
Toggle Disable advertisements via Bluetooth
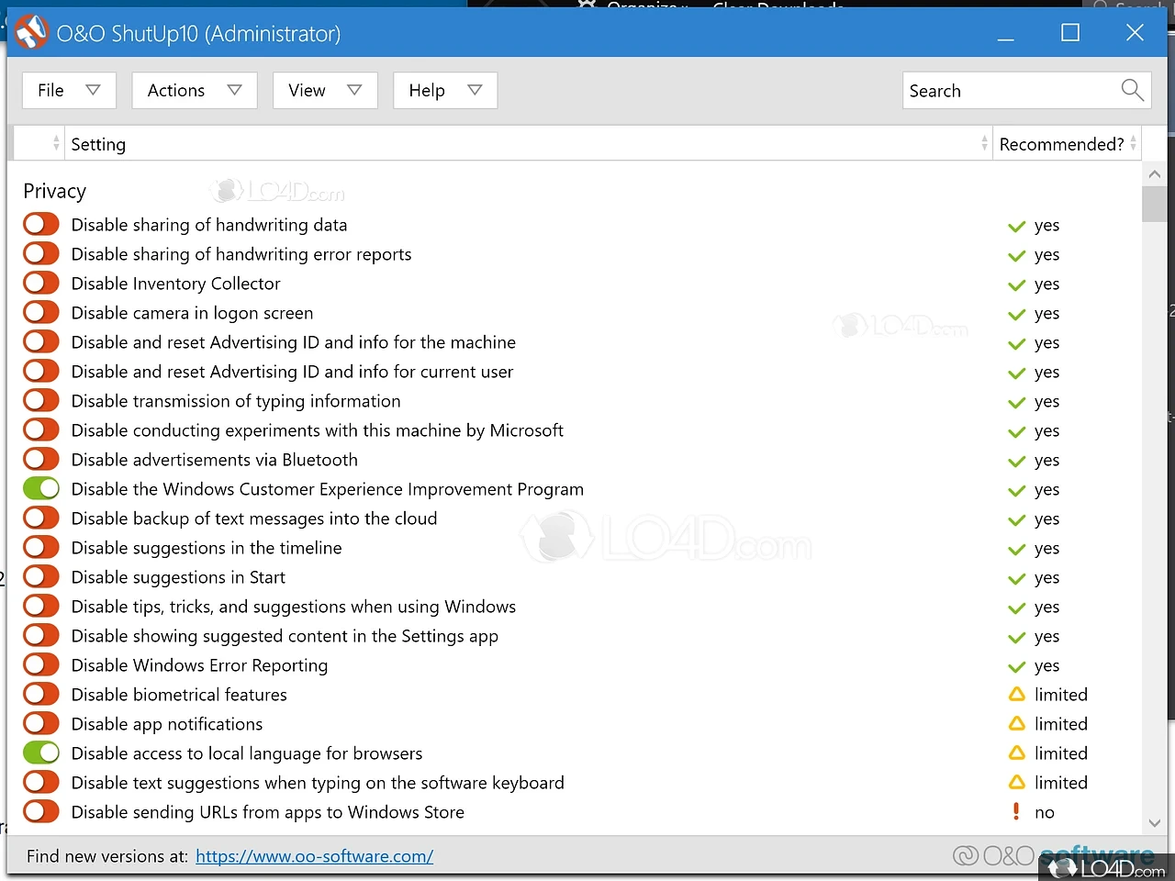coord(41,459)
